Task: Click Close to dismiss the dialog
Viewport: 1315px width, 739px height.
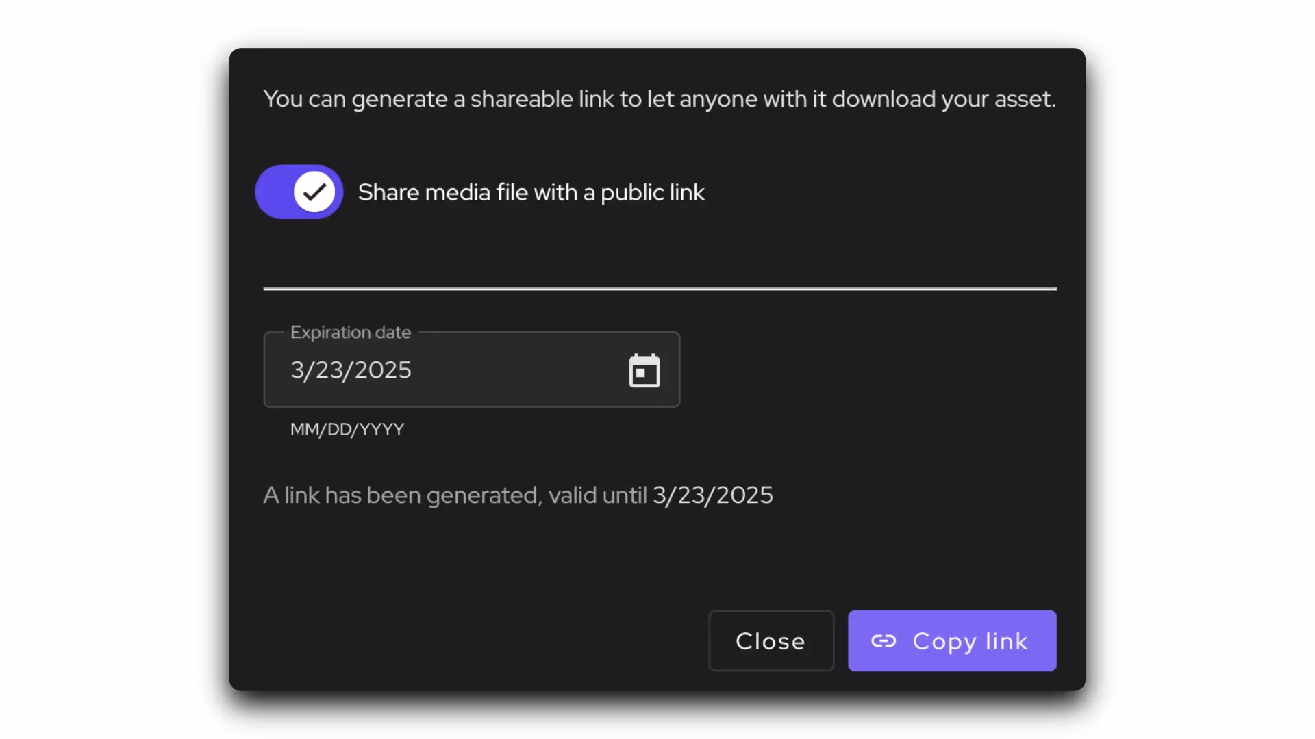Action: (x=771, y=641)
